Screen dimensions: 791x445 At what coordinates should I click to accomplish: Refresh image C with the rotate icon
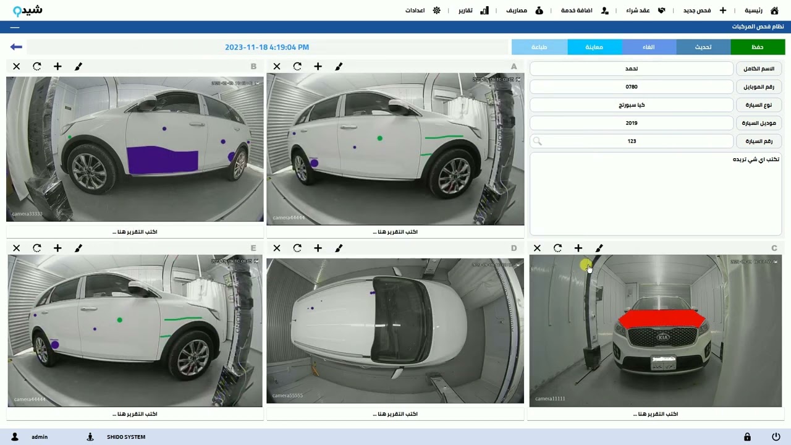point(557,248)
